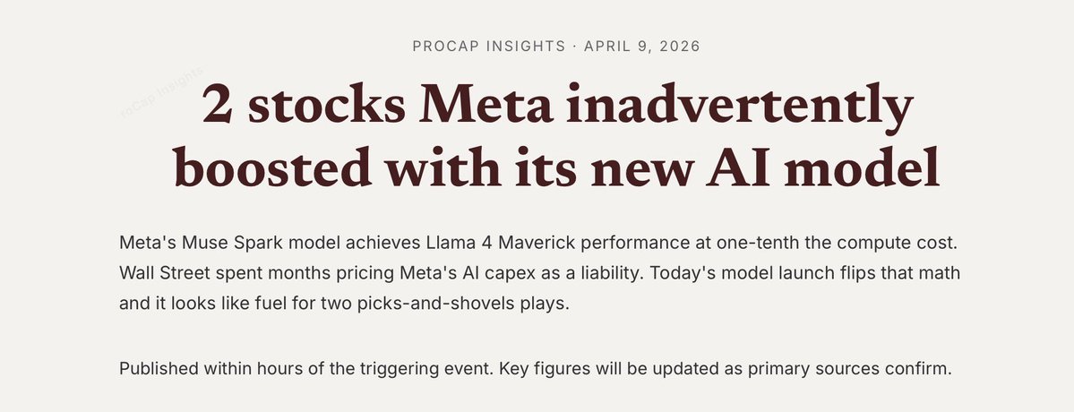Click the APRIL 9, 2026 date
The image size is (1074, 412).
click(641, 46)
